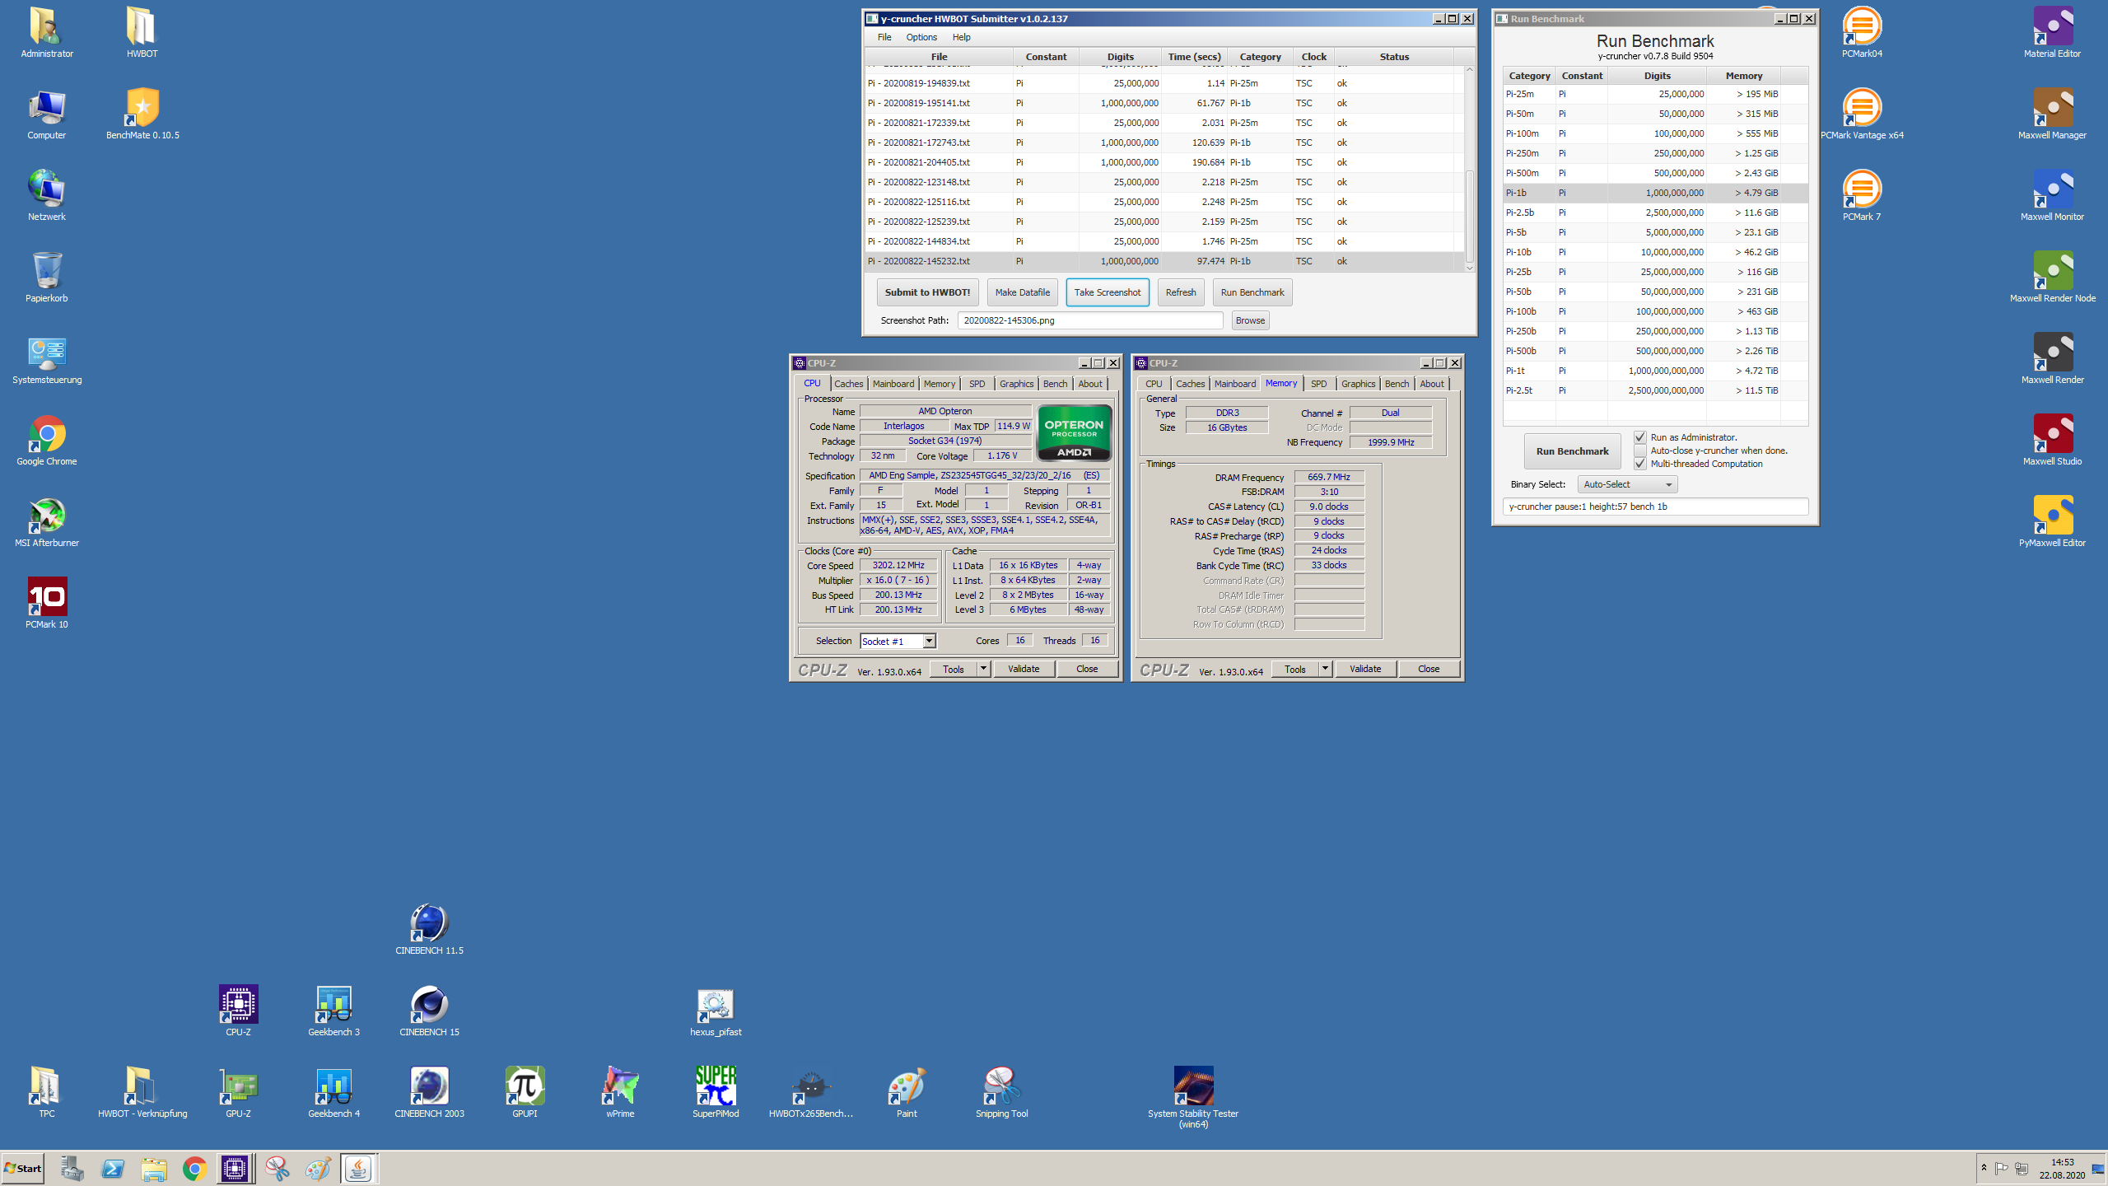Select the PCMark Vantage x64 icon
The image size is (2108, 1186).
click(1862, 113)
